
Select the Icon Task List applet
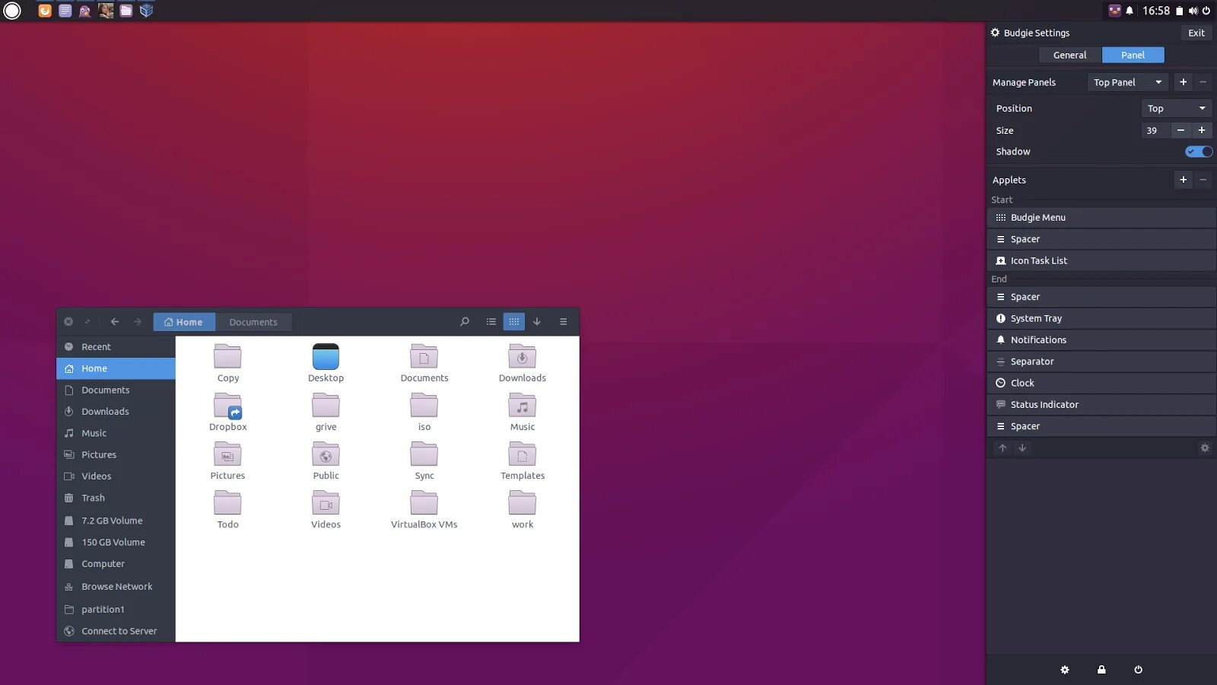click(1101, 260)
